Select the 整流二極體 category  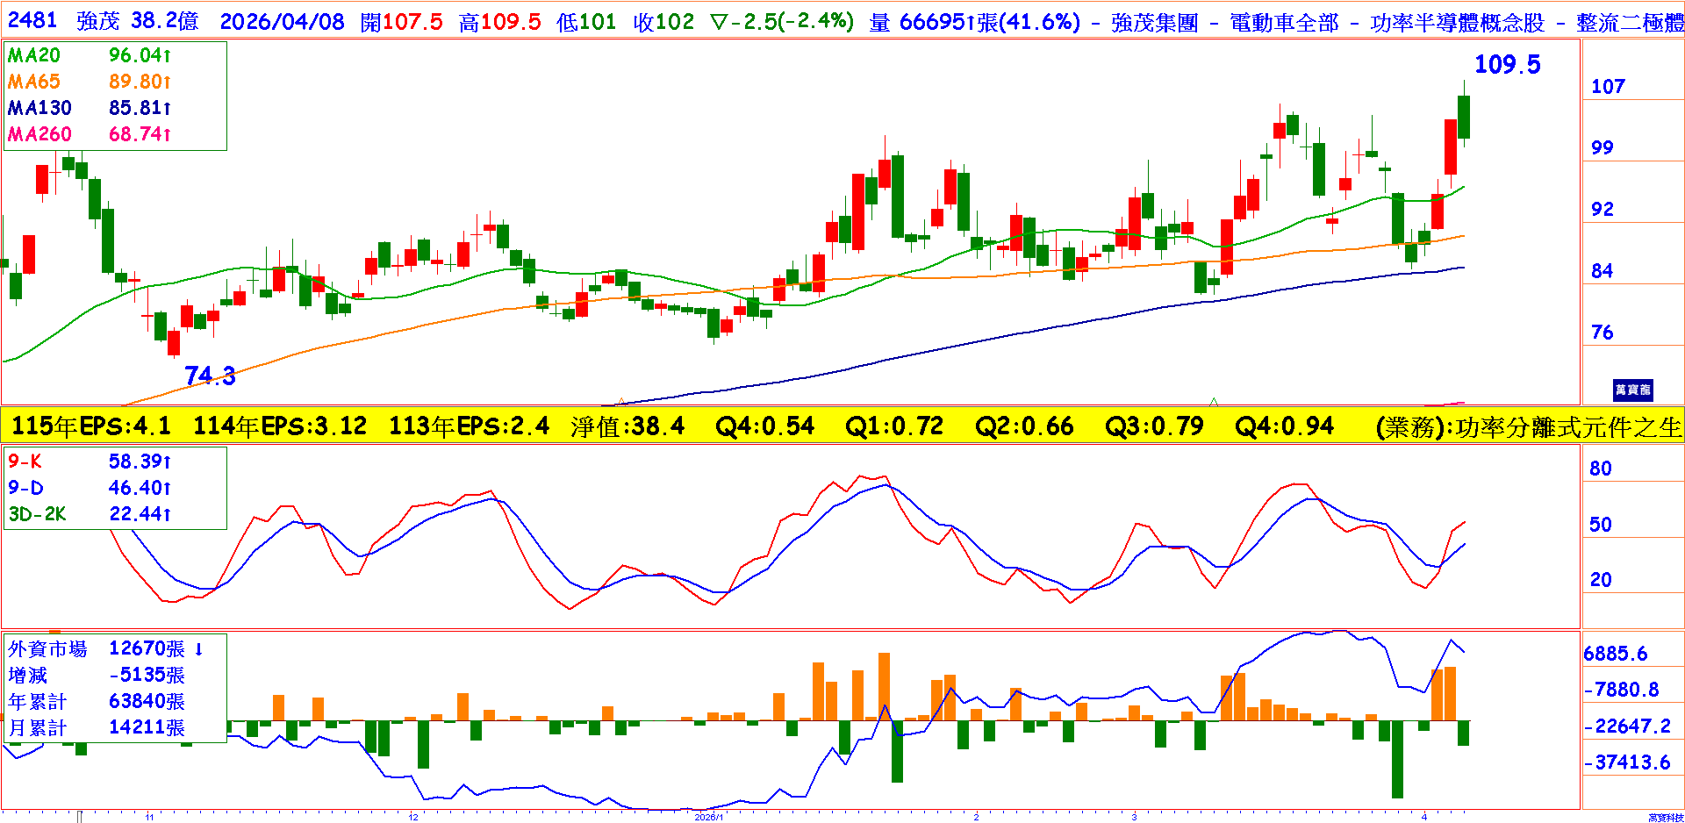tap(1630, 23)
